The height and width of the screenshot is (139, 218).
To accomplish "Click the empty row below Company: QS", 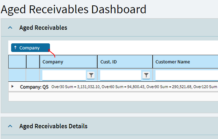I will pyautogui.click(x=113, y=97).
